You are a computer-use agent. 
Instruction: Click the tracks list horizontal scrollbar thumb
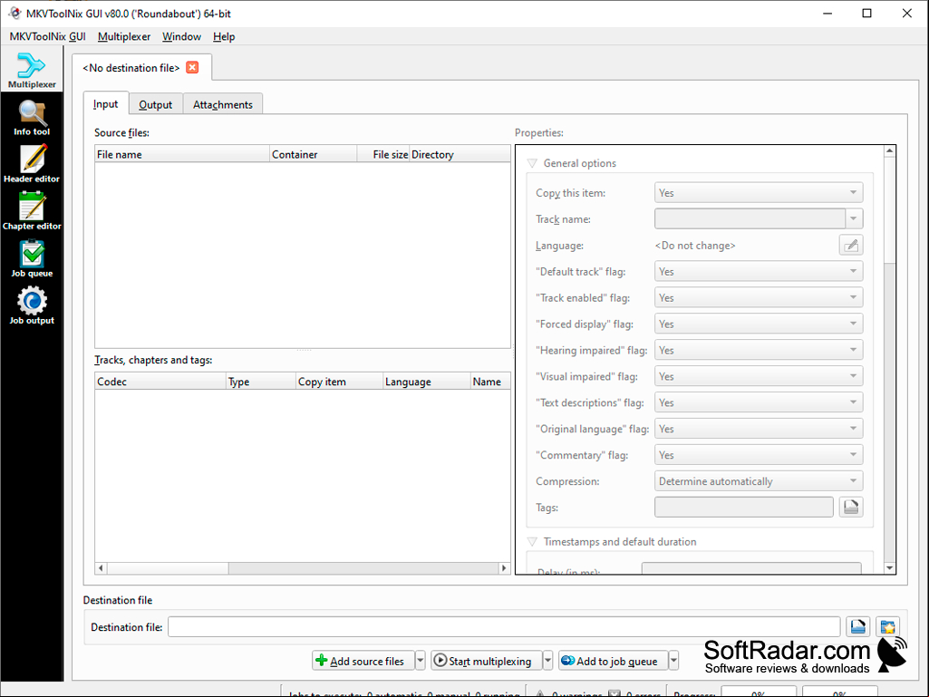click(x=168, y=567)
